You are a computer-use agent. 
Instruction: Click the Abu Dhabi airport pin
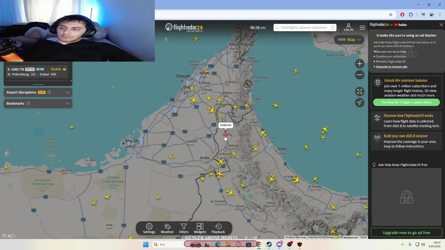[141, 141]
